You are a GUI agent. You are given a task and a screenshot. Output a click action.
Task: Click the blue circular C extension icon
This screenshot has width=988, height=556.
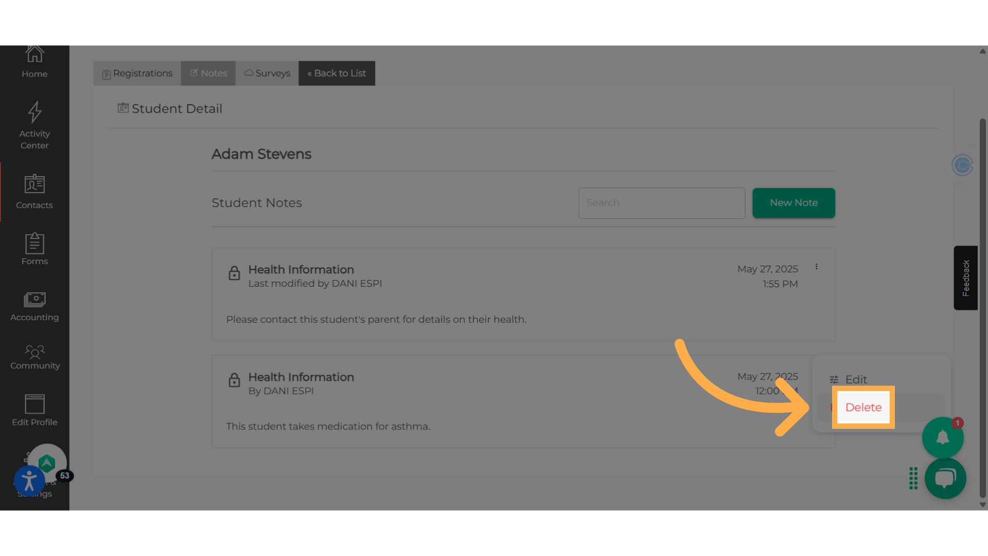pos(962,165)
